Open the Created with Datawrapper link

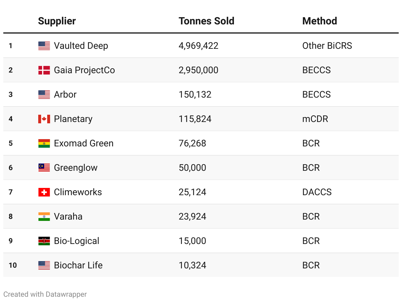tap(45, 294)
